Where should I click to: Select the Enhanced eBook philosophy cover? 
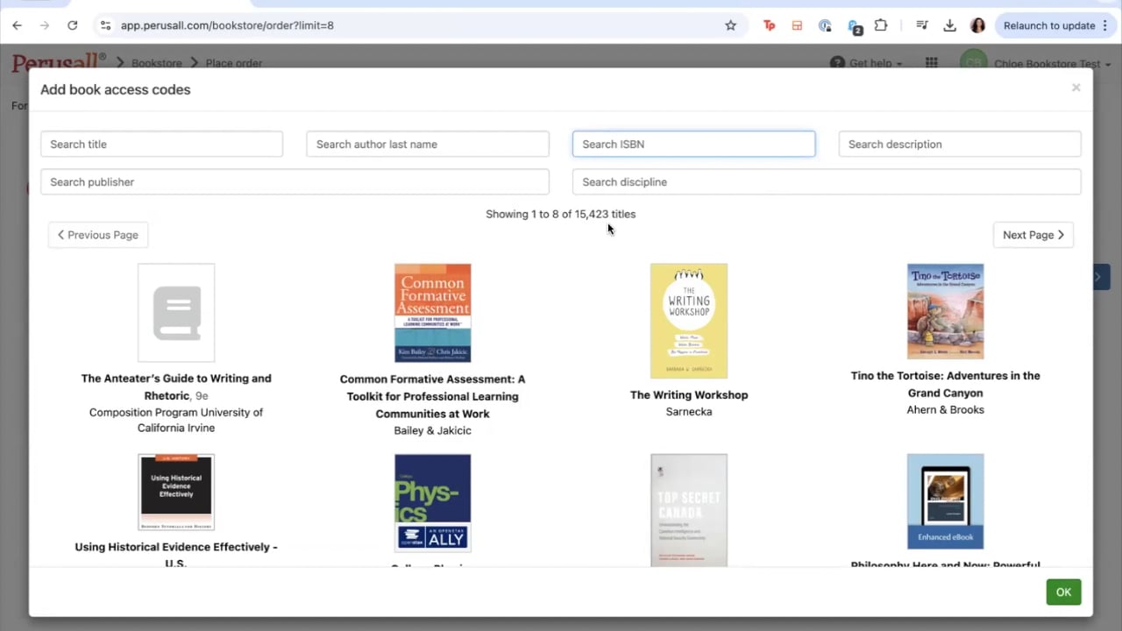click(x=945, y=501)
